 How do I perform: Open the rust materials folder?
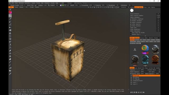[155, 42]
